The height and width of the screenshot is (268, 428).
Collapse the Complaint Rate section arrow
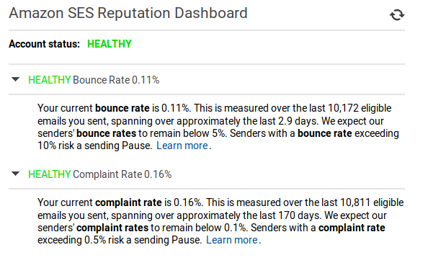tap(16, 174)
